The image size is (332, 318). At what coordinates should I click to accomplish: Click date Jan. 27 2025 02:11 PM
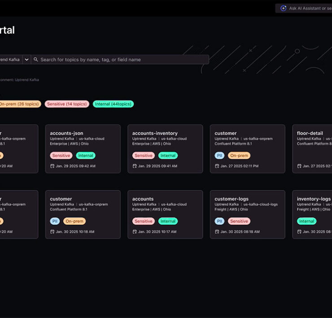click(240, 166)
